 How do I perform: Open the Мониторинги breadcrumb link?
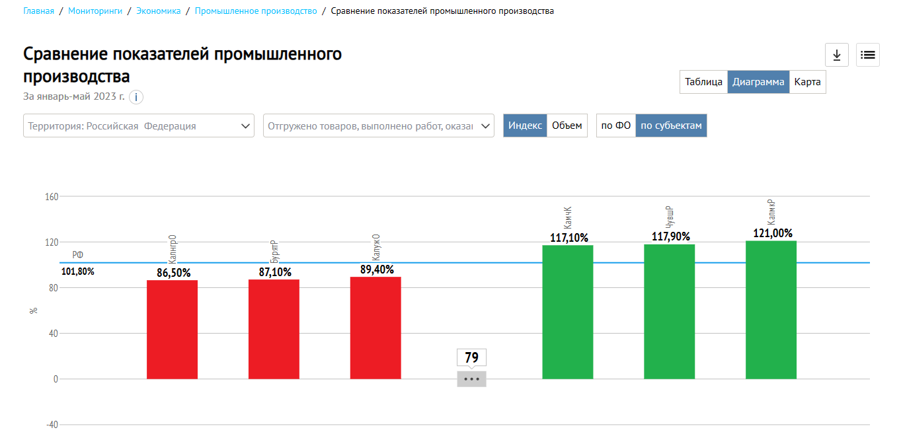click(x=95, y=11)
